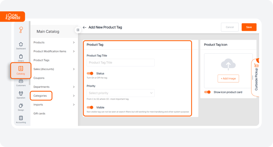273x147 pixels.
Task: Open the Categories menu item
Action: tap(40, 95)
